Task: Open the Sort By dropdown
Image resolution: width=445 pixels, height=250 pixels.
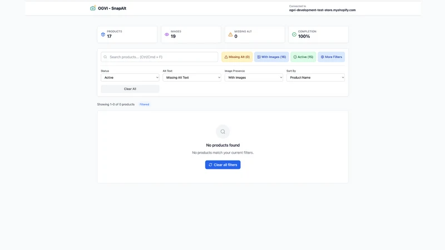Action: [315, 77]
